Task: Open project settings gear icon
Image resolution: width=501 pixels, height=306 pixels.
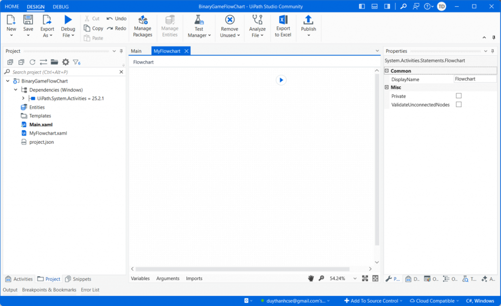Action: (x=66, y=62)
